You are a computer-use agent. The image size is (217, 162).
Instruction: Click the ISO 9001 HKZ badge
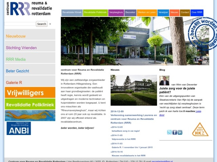point(200,129)
